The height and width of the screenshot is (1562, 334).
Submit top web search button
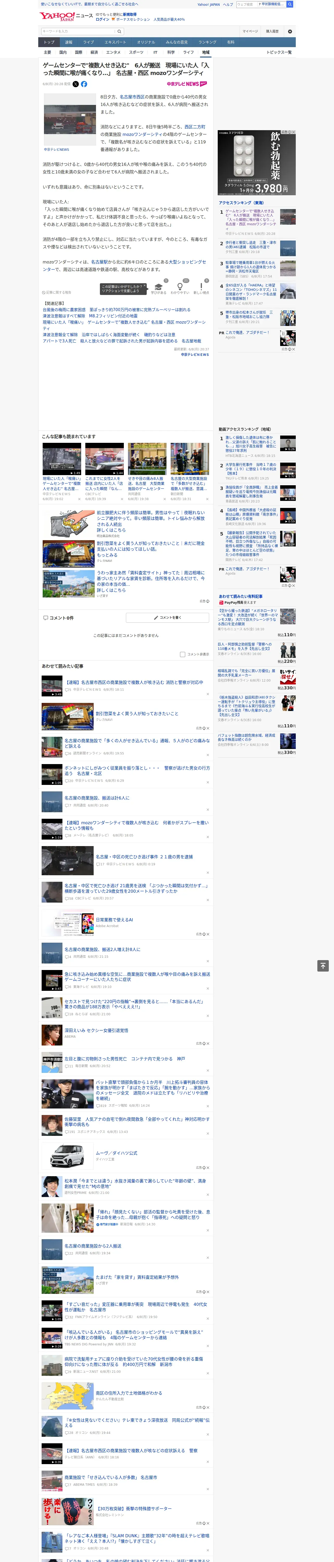[290, 4]
